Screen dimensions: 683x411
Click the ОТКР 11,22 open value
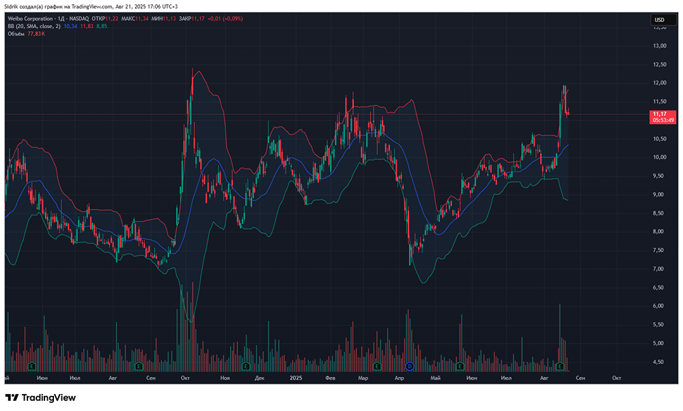pyautogui.click(x=105, y=18)
